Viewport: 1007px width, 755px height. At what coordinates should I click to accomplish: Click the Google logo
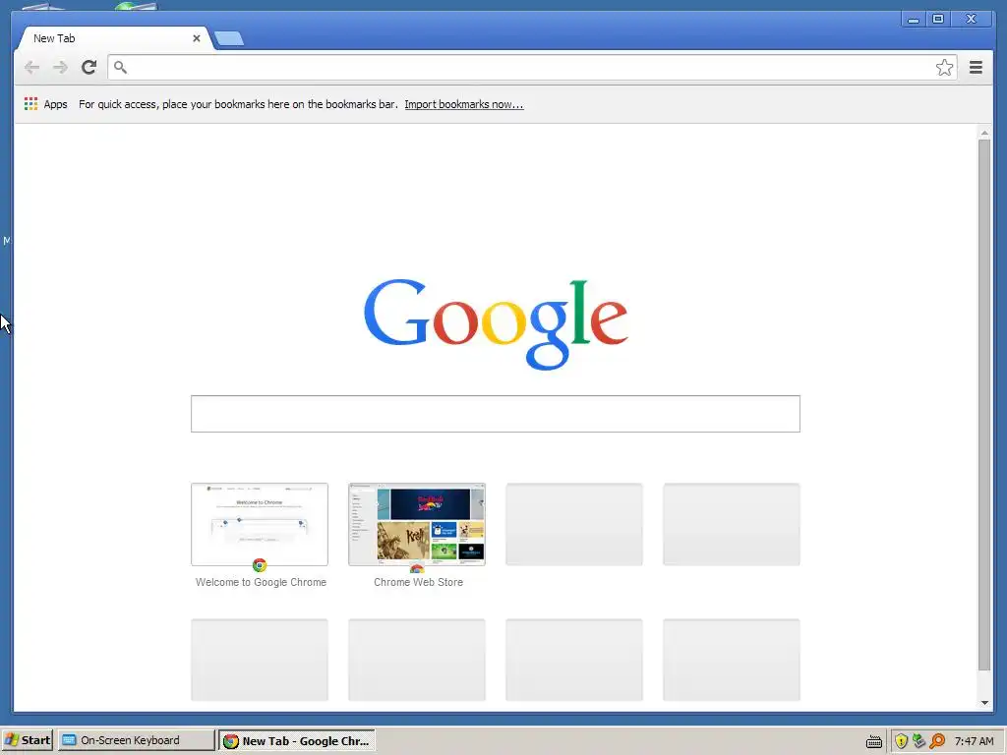[x=496, y=323]
